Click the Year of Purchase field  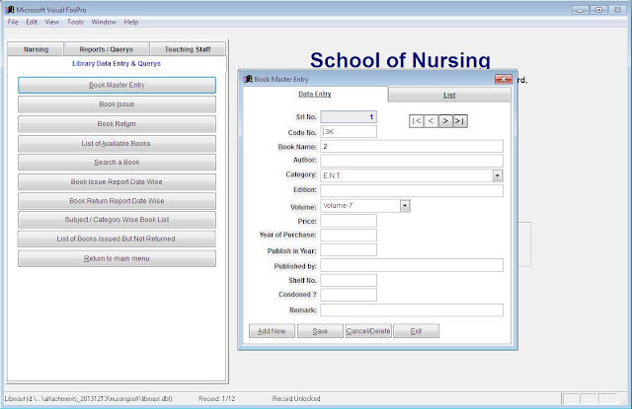349,236
